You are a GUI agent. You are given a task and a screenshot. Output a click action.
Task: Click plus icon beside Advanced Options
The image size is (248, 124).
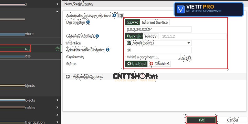pos(68,77)
